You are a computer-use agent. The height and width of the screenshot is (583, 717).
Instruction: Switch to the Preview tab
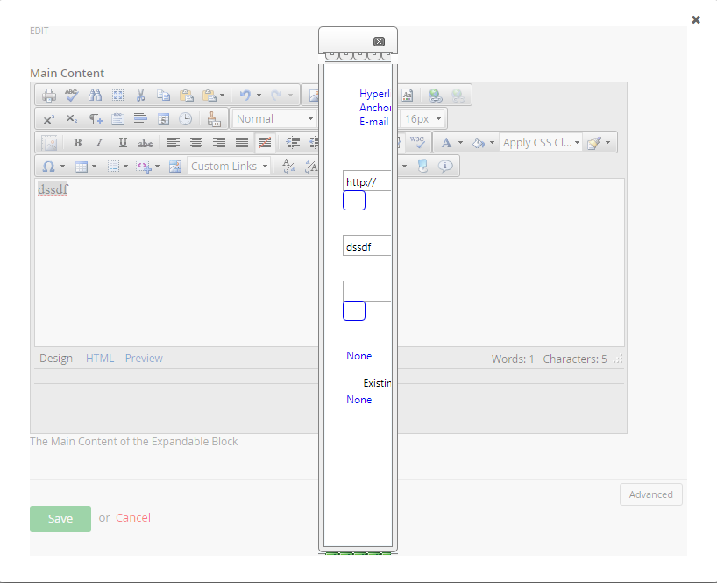pos(144,359)
